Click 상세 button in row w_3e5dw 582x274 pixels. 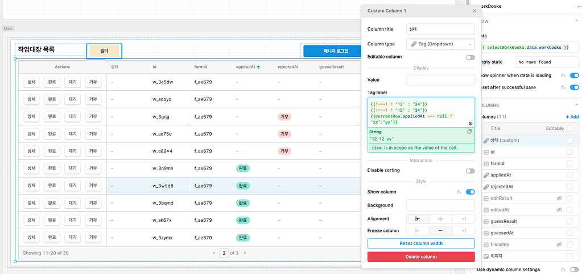click(x=31, y=82)
